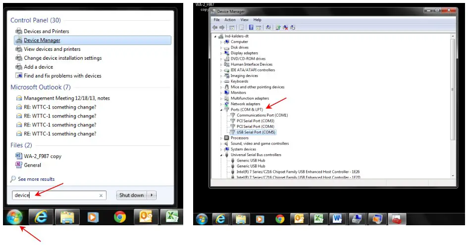Click the Back arrow in Device Manager toolbar

(214, 27)
